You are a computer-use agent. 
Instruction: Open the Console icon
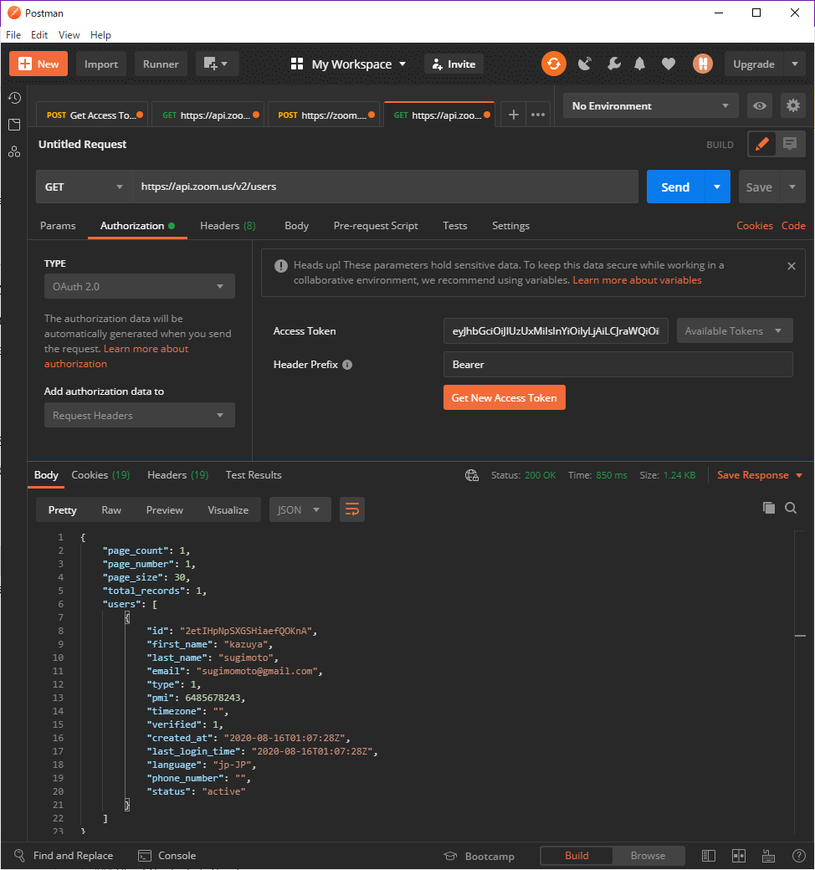click(145, 856)
